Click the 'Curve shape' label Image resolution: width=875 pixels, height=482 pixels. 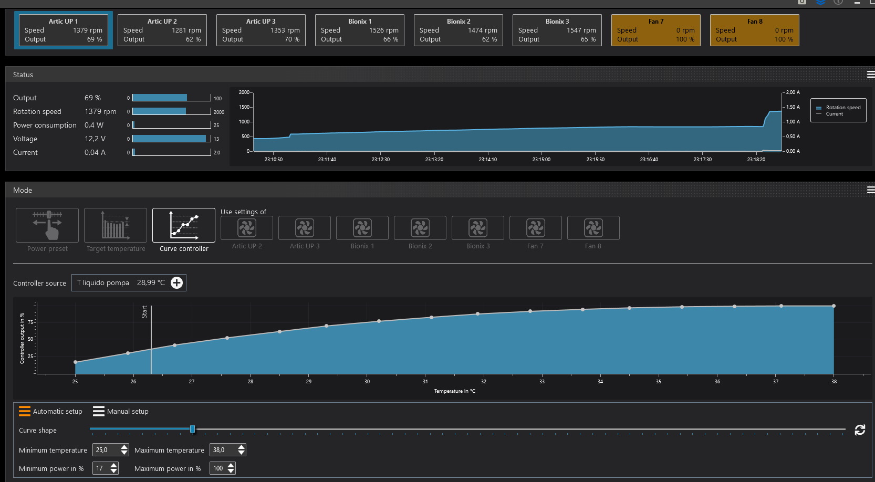(x=38, y=430)
